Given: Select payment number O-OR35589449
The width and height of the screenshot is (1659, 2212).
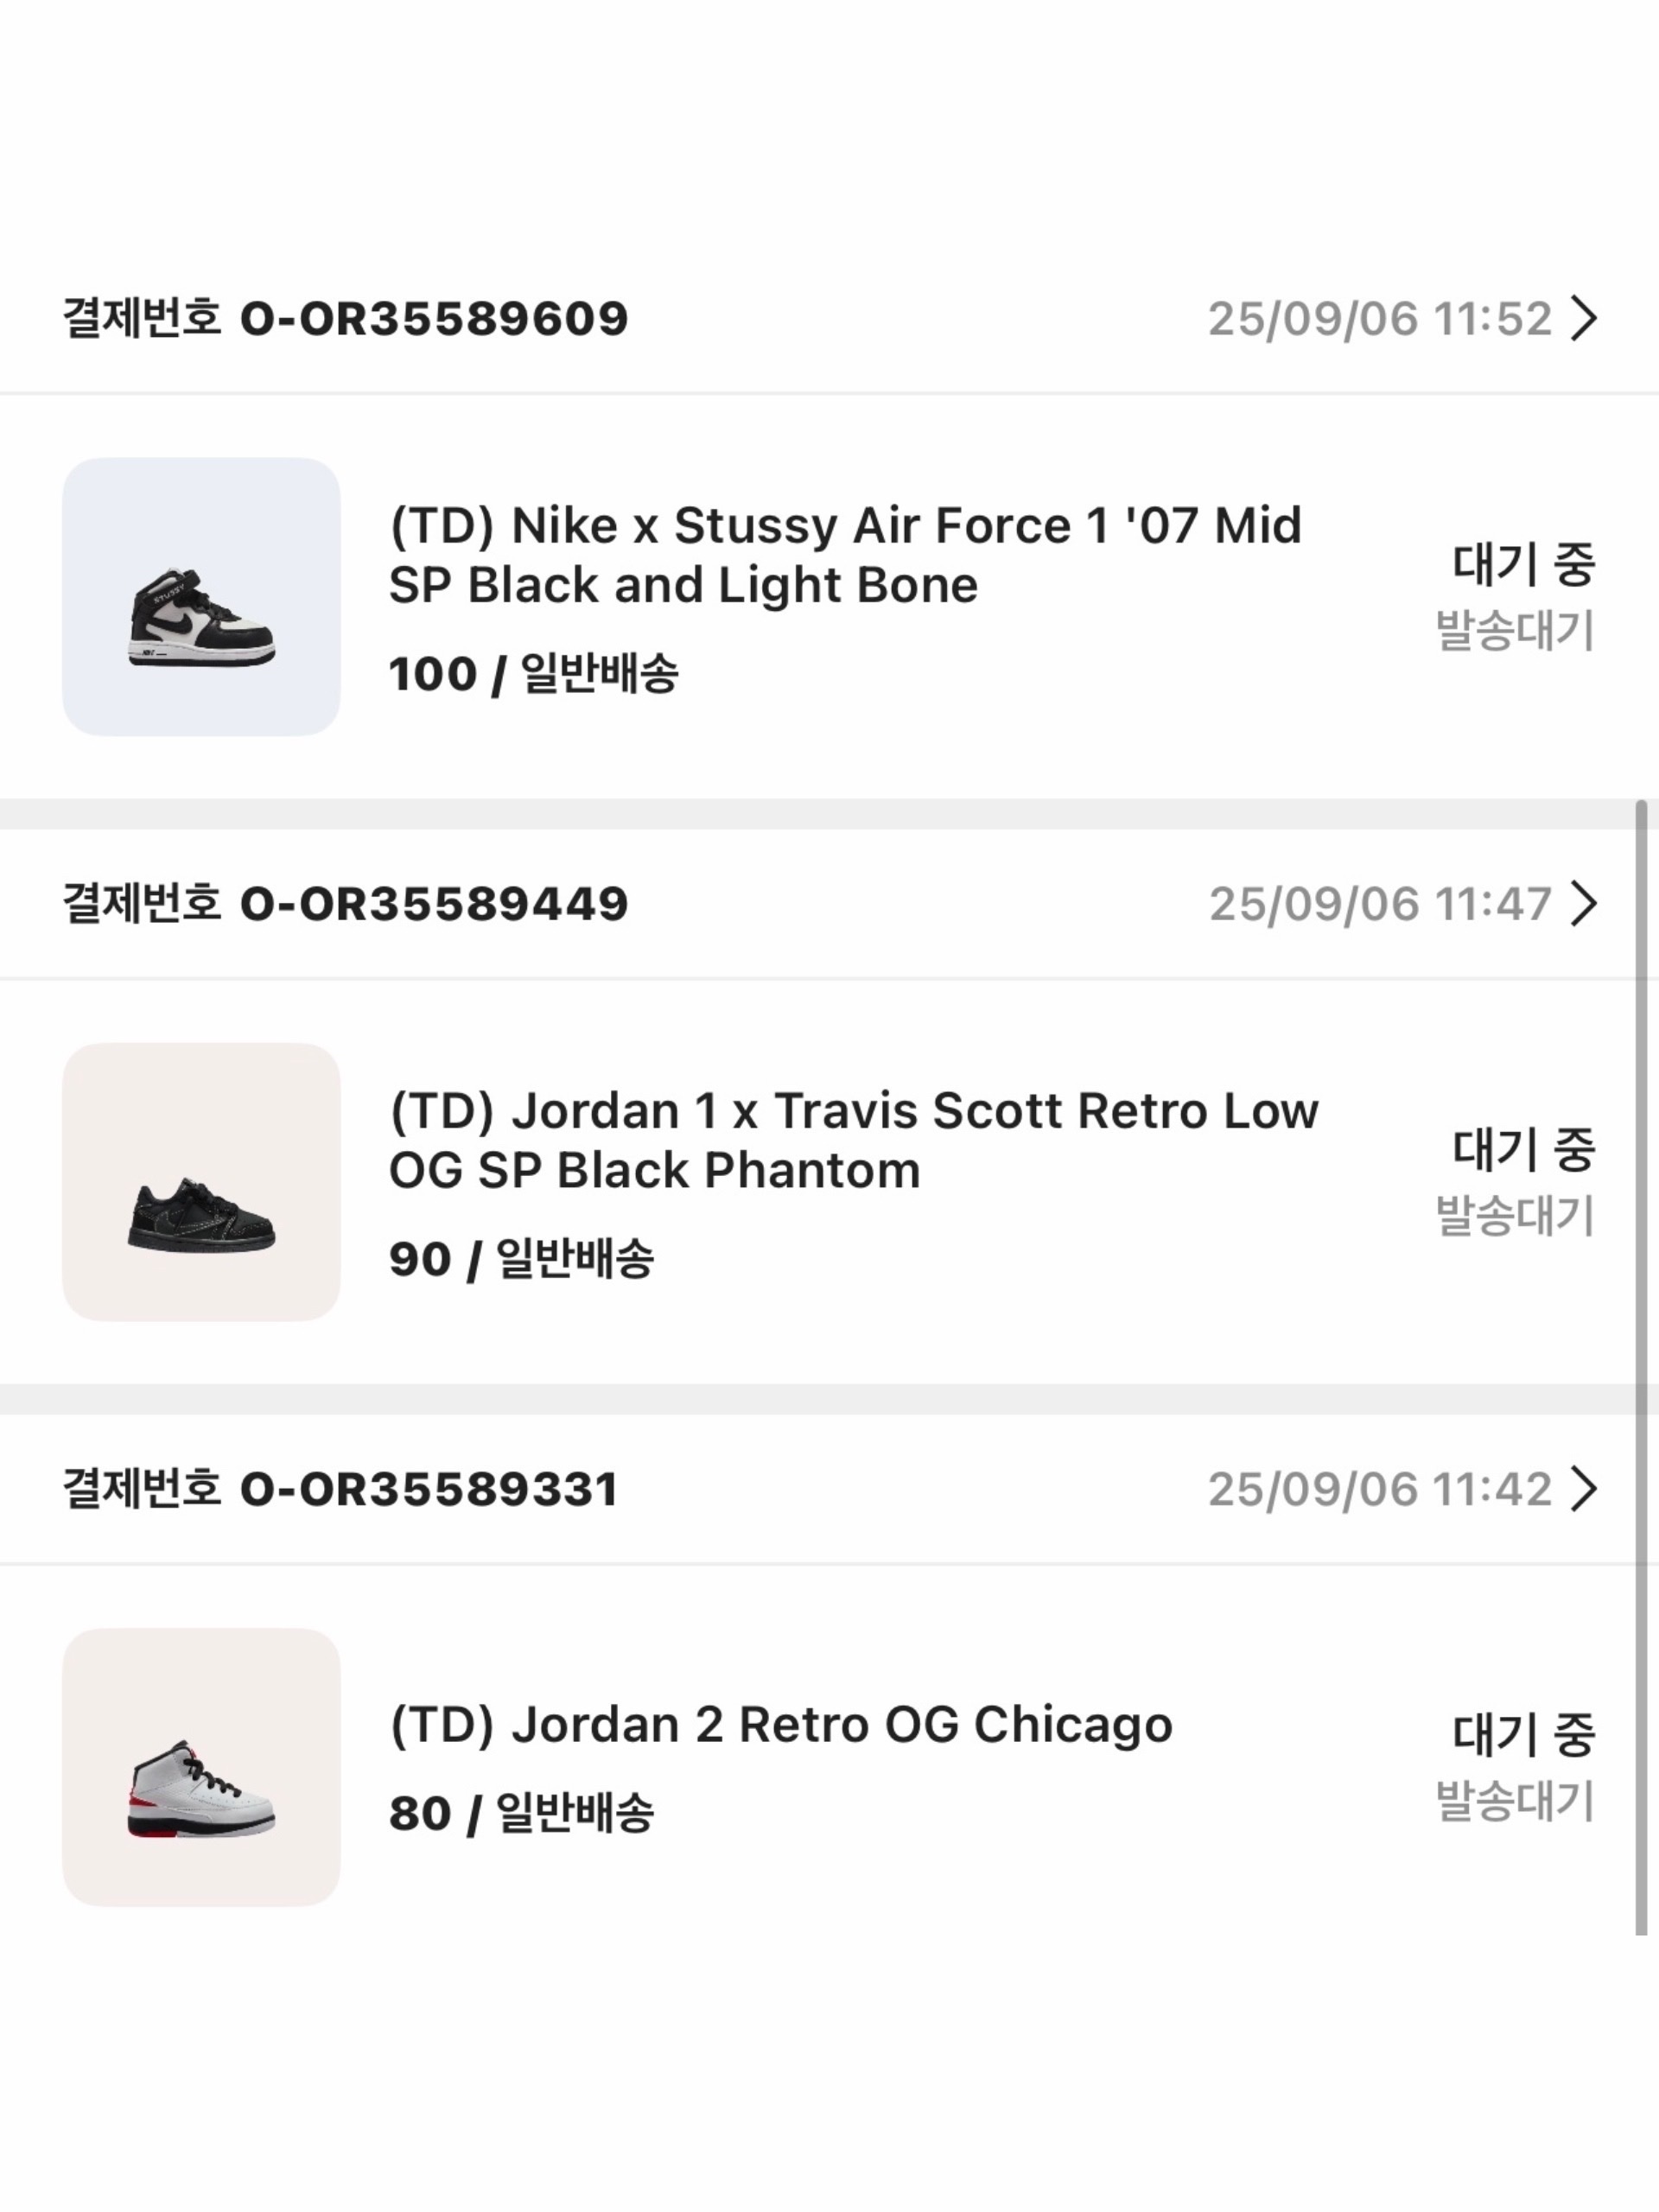Looking at the screenshot, I should click(x=434, y=904).
